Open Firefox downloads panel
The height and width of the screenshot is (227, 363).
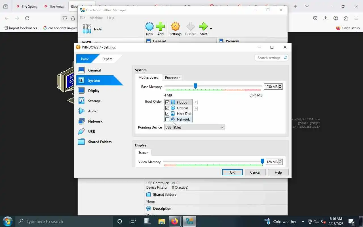click(x=325, y=18)
